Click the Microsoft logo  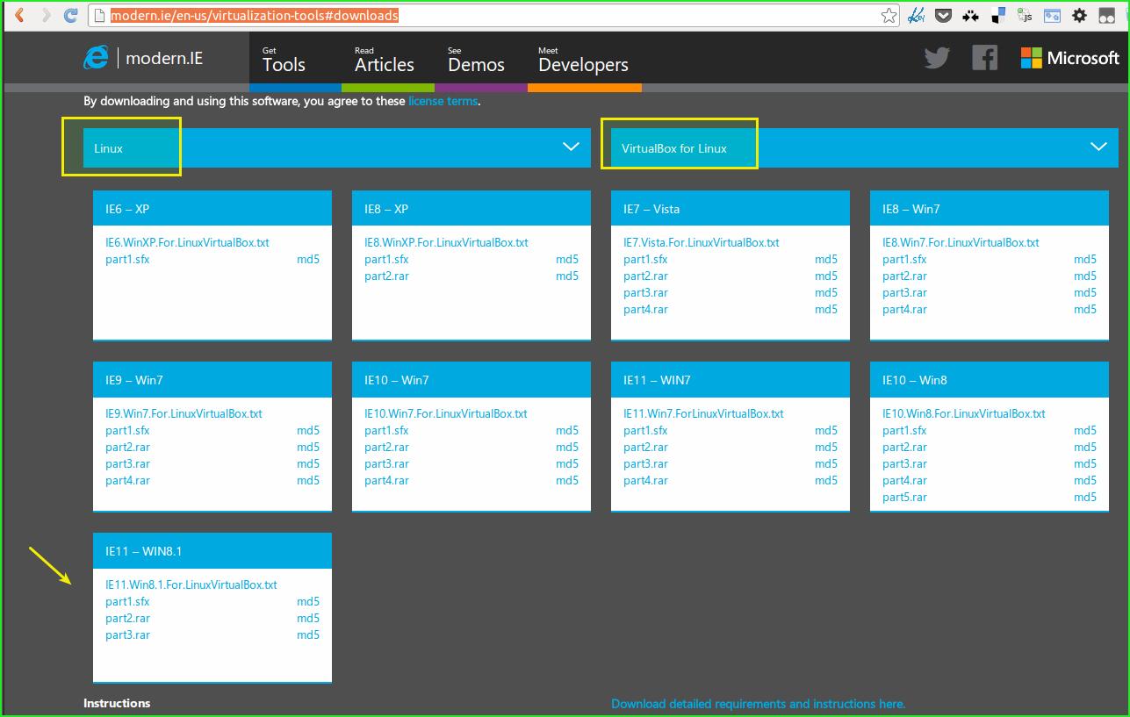pos(1070,58)
